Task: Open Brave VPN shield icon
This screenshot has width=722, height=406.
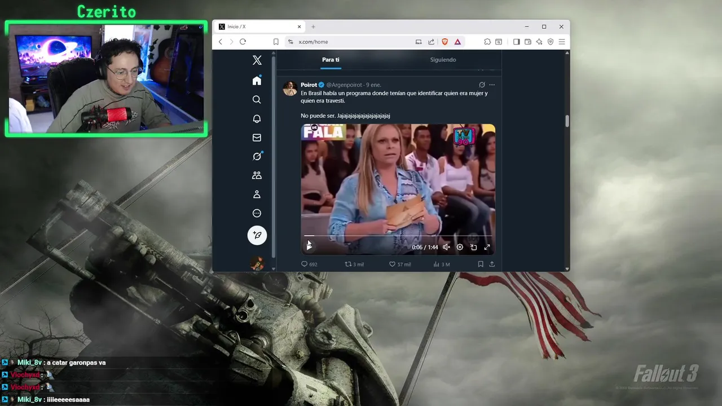Action: click(x=551, y=42)
